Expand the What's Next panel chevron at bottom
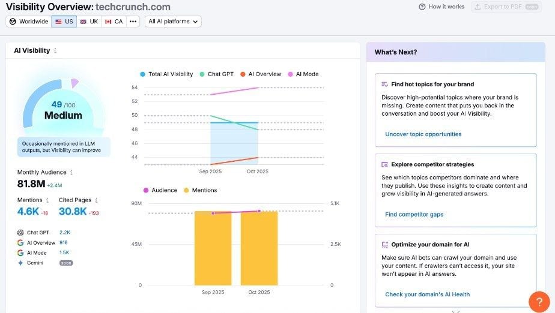The image size is (555, 313). point(456,311)
